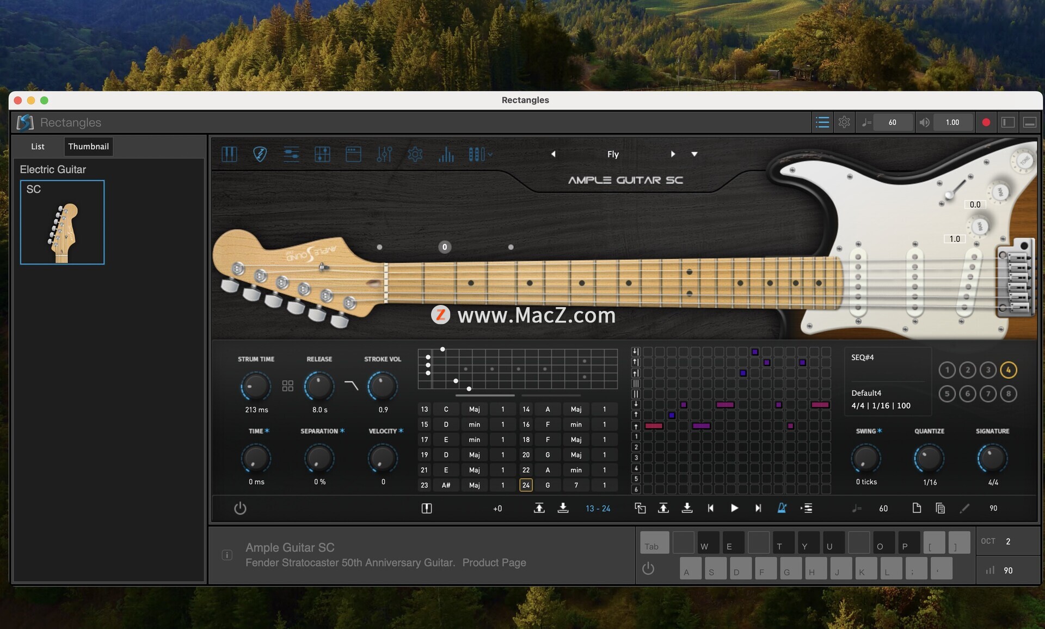Image resolution: width=1045 pixels, height=629 pixels.
Task: Click the new blank page icon
Action: click(917, 508)
